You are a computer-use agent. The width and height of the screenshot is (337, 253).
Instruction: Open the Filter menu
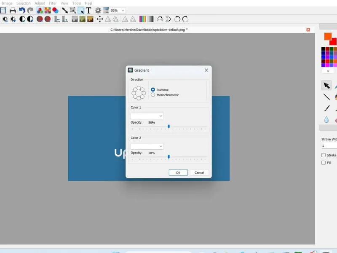pos(53,3)
